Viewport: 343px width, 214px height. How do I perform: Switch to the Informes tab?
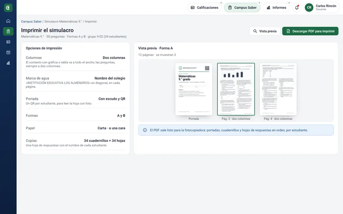click(x=276, y=8)
